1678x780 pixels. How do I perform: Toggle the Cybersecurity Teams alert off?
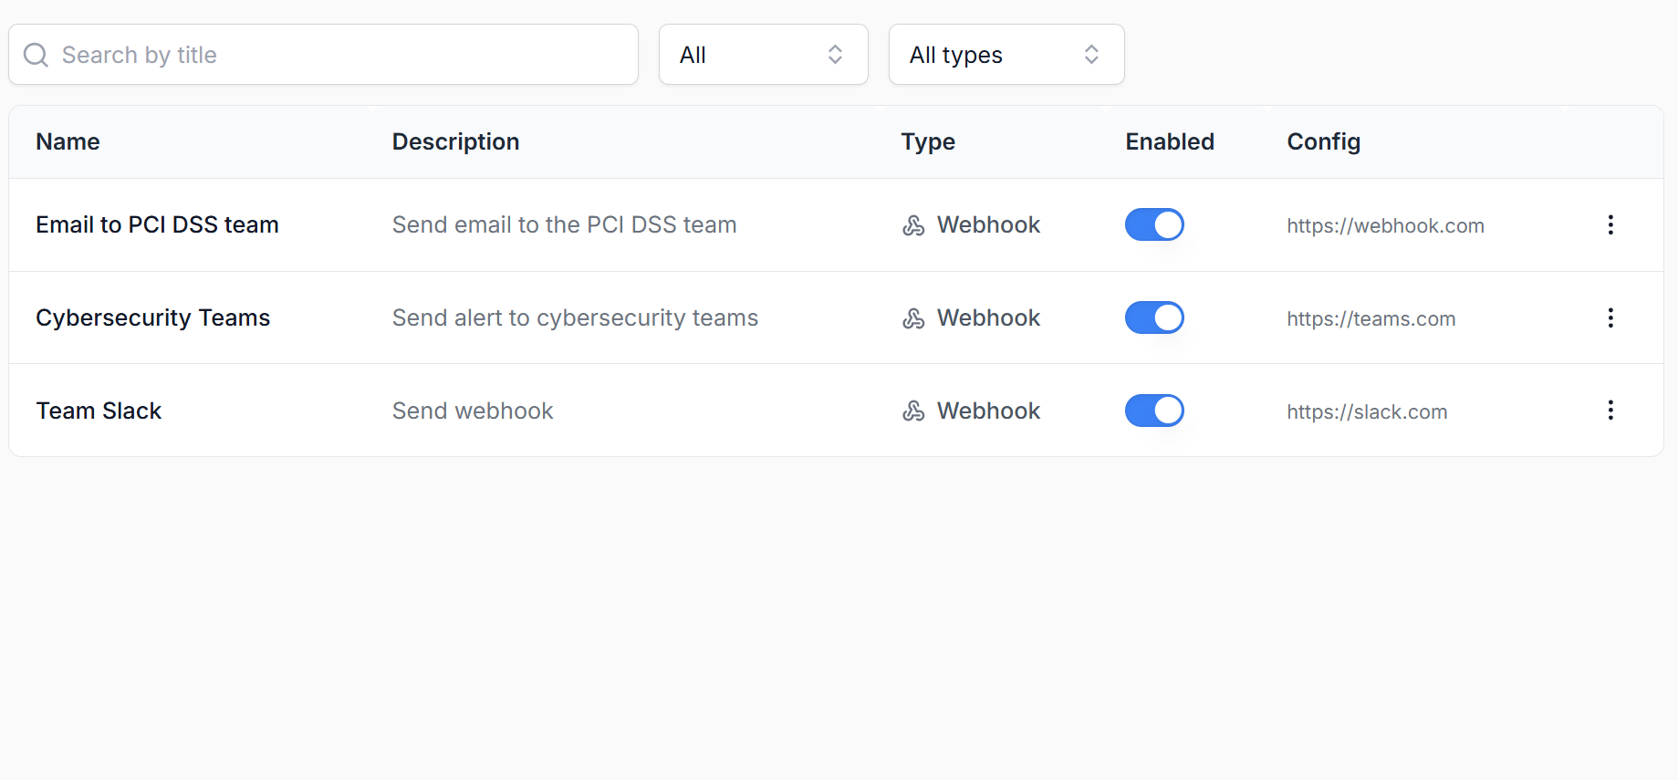[x=1154, y=317]
